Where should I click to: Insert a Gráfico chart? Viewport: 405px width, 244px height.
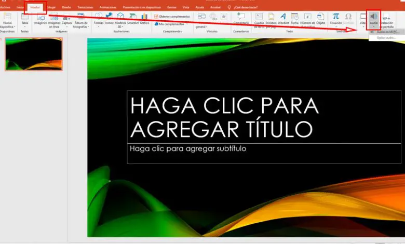pos(144,19)
